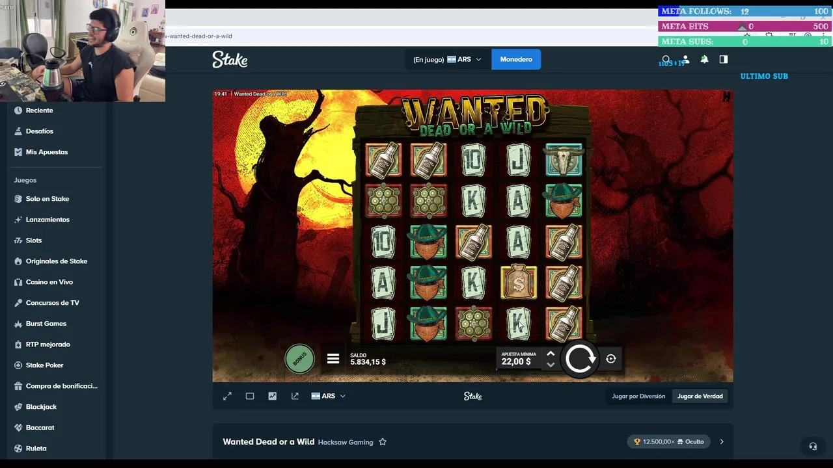This screenshot has height=468, width=833.
Task: Open the notifications bell
Action: click(704, 59)
